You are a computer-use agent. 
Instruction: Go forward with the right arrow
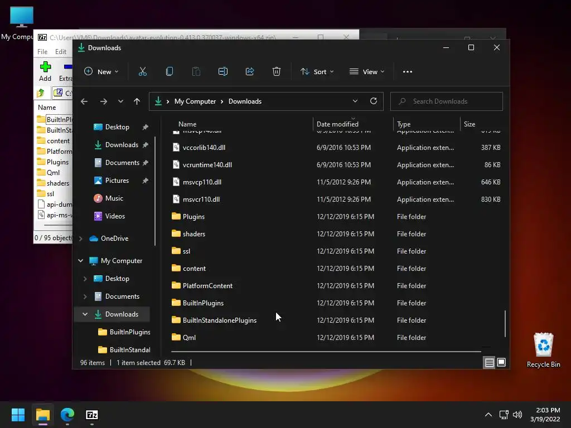pyautogui.click(x=104, y=101)
